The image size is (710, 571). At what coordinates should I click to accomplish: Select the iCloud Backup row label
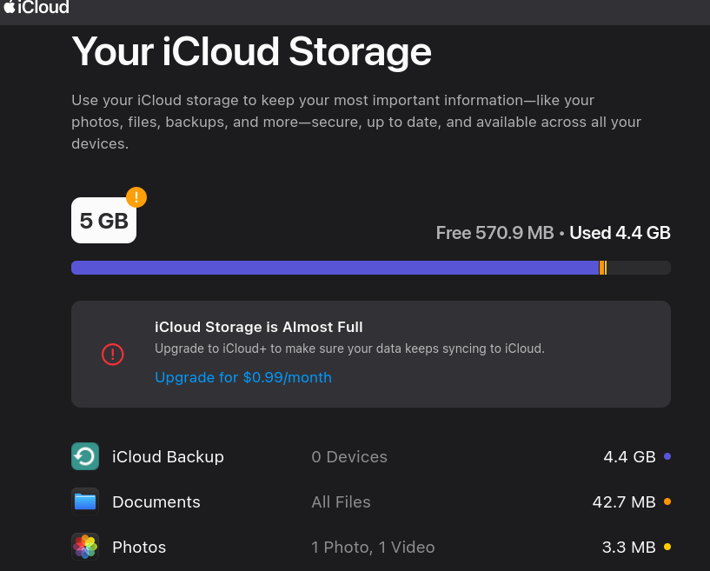(168, 456)
